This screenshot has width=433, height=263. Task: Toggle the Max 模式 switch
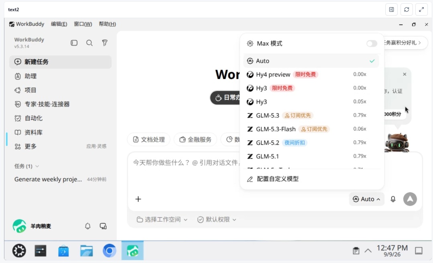372,43
